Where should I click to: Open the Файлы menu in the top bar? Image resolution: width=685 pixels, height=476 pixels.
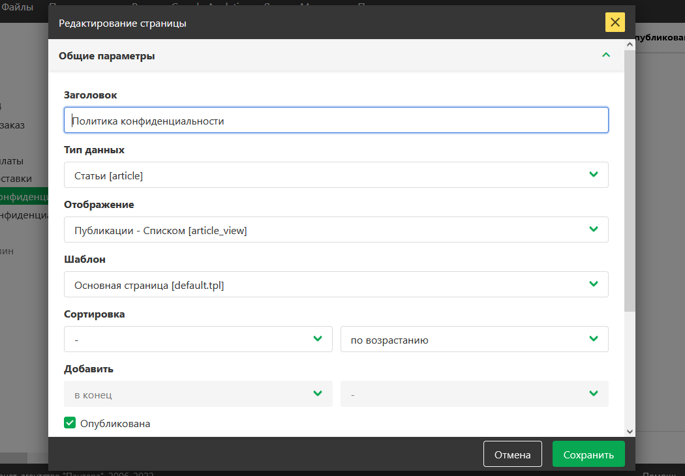click(17, 7)
